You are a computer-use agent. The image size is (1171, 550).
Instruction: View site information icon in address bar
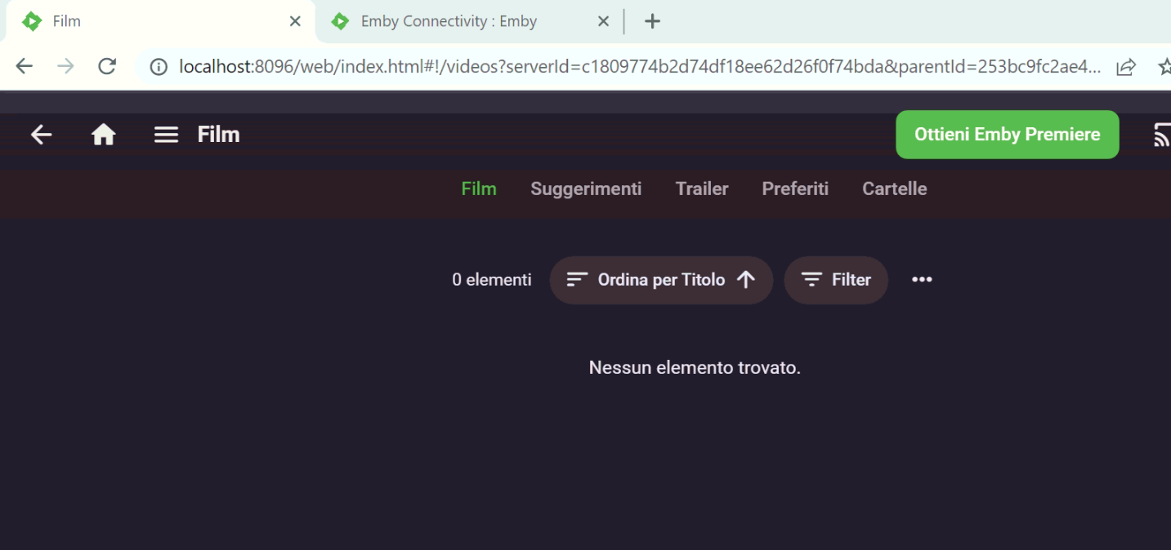coord(159,67)
